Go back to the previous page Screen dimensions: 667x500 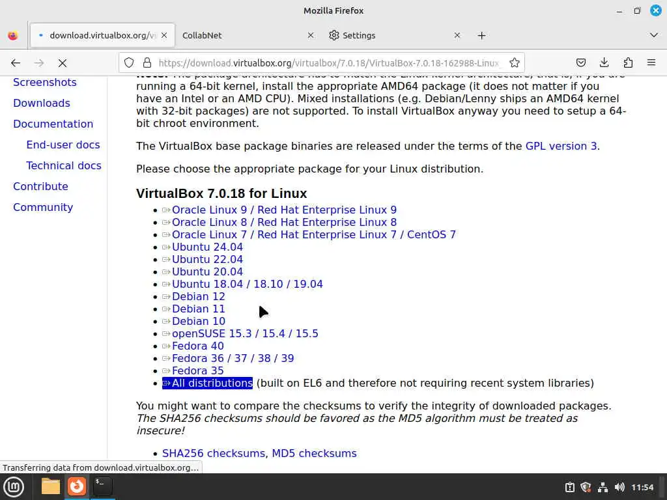pyautogui.click(x=16, y=63)
